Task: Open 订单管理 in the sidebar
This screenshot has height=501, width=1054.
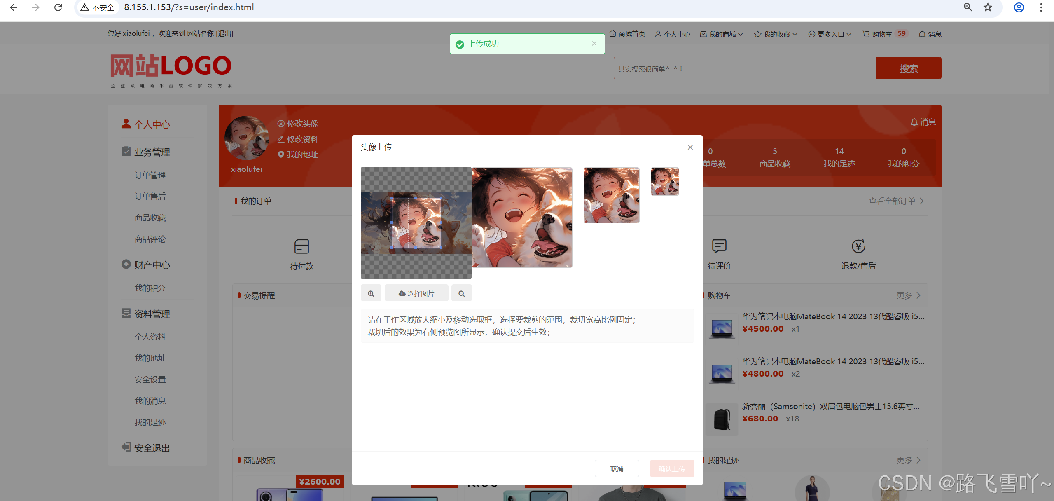Action: point(150,175)
